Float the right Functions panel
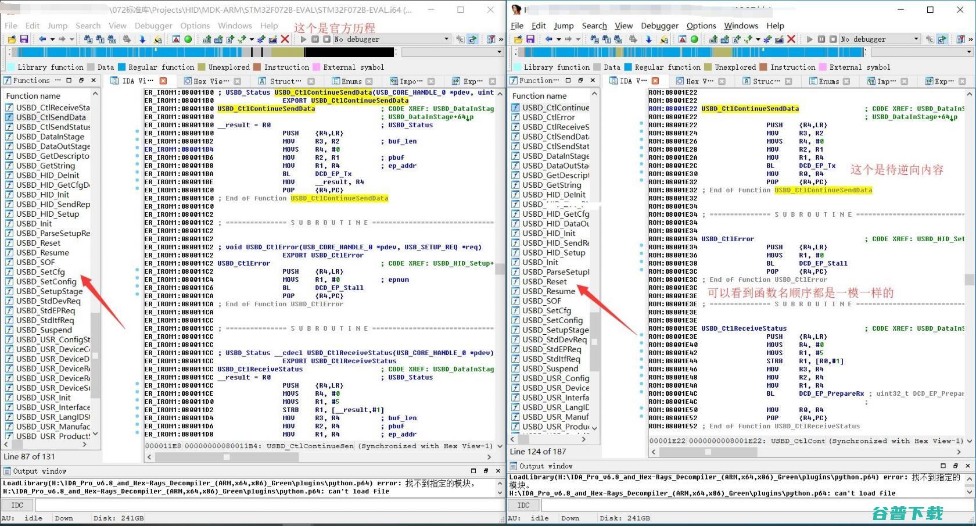 point(580,80)
